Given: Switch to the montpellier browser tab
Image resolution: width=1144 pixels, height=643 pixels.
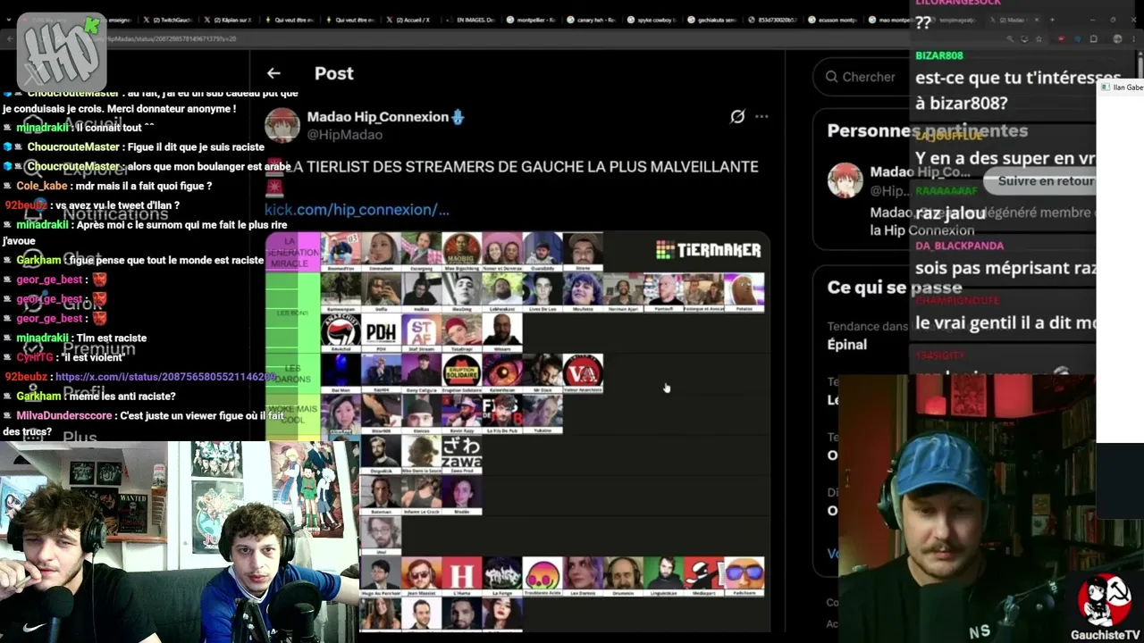Looking at the screenshot, I should pos(533,20).
